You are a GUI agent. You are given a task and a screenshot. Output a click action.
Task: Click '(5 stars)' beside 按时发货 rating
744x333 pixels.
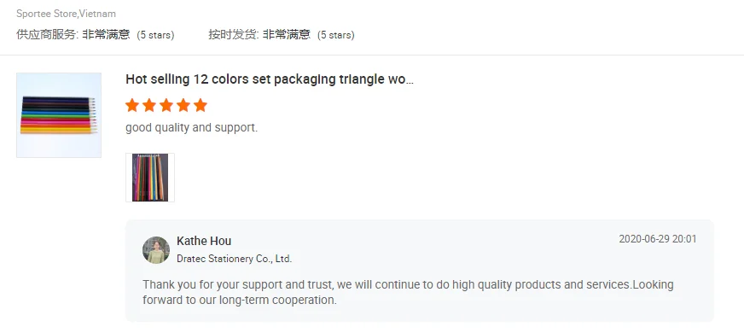point(336,35)
